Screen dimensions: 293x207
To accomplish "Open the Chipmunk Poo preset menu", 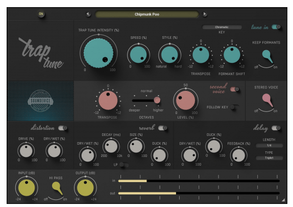I will coord(147,14).
